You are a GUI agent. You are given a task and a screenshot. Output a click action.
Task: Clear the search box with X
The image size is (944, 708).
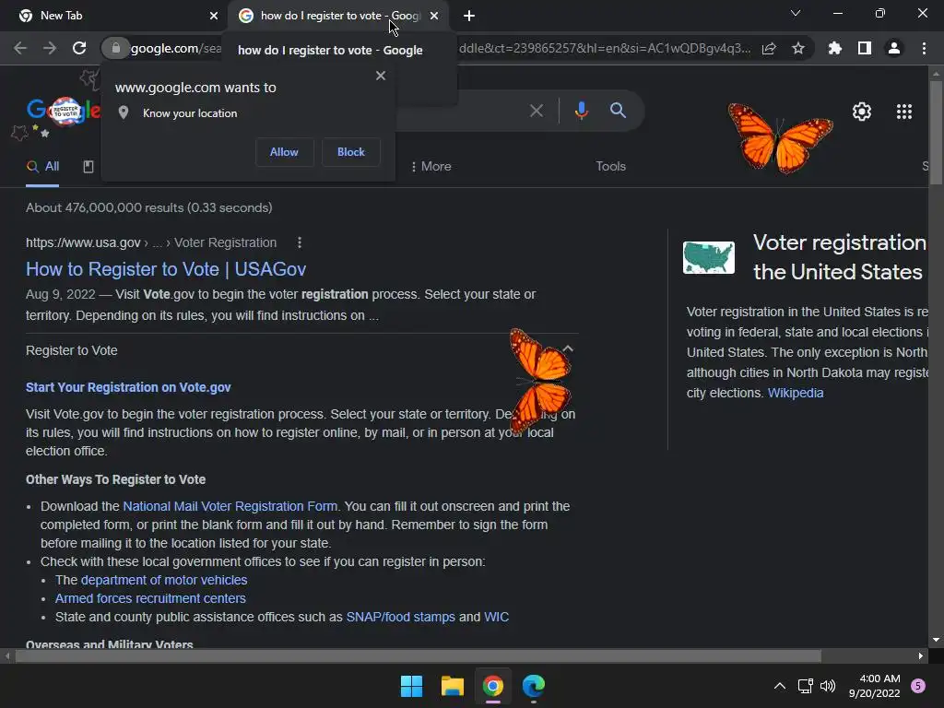click(537, 111)
